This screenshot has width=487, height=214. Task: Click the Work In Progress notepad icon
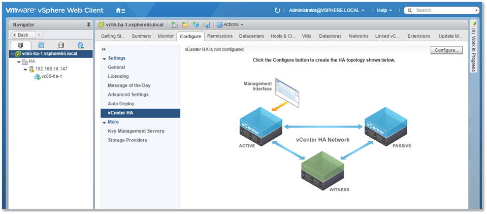click(474, 24)
